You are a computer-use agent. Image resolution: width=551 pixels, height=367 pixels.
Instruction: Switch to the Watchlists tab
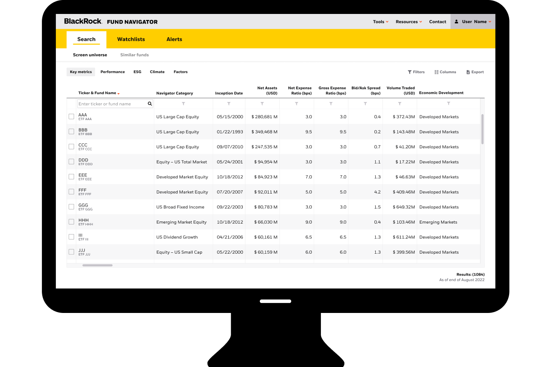131,39
